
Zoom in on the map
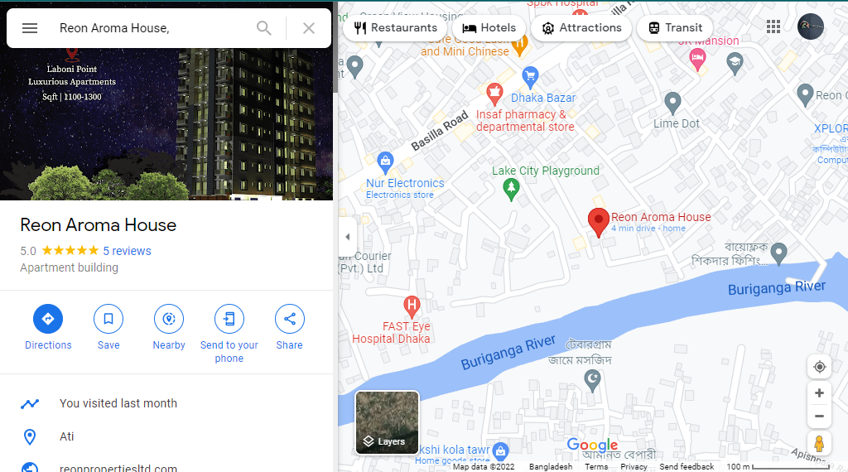tap(819, 393)
